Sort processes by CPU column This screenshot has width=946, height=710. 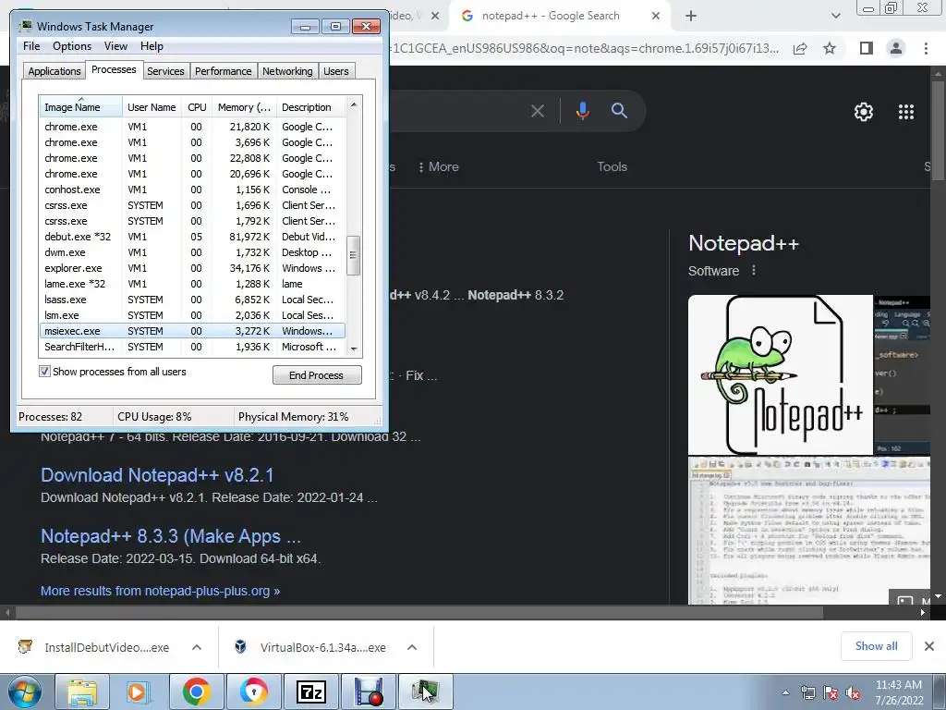197,107
